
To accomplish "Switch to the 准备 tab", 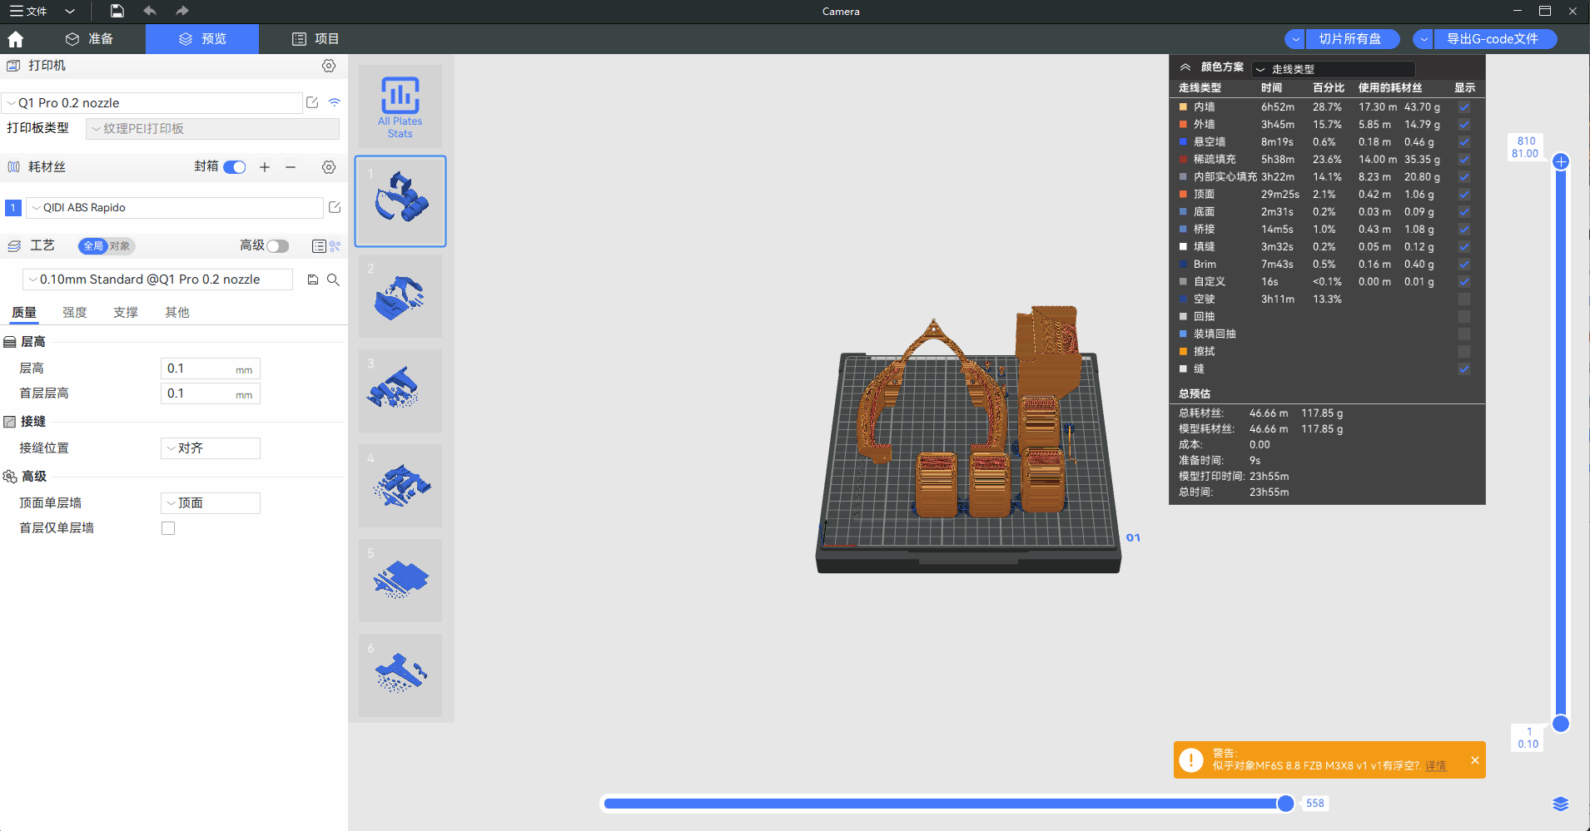I will pyautogui.click(x=90, y=39).
